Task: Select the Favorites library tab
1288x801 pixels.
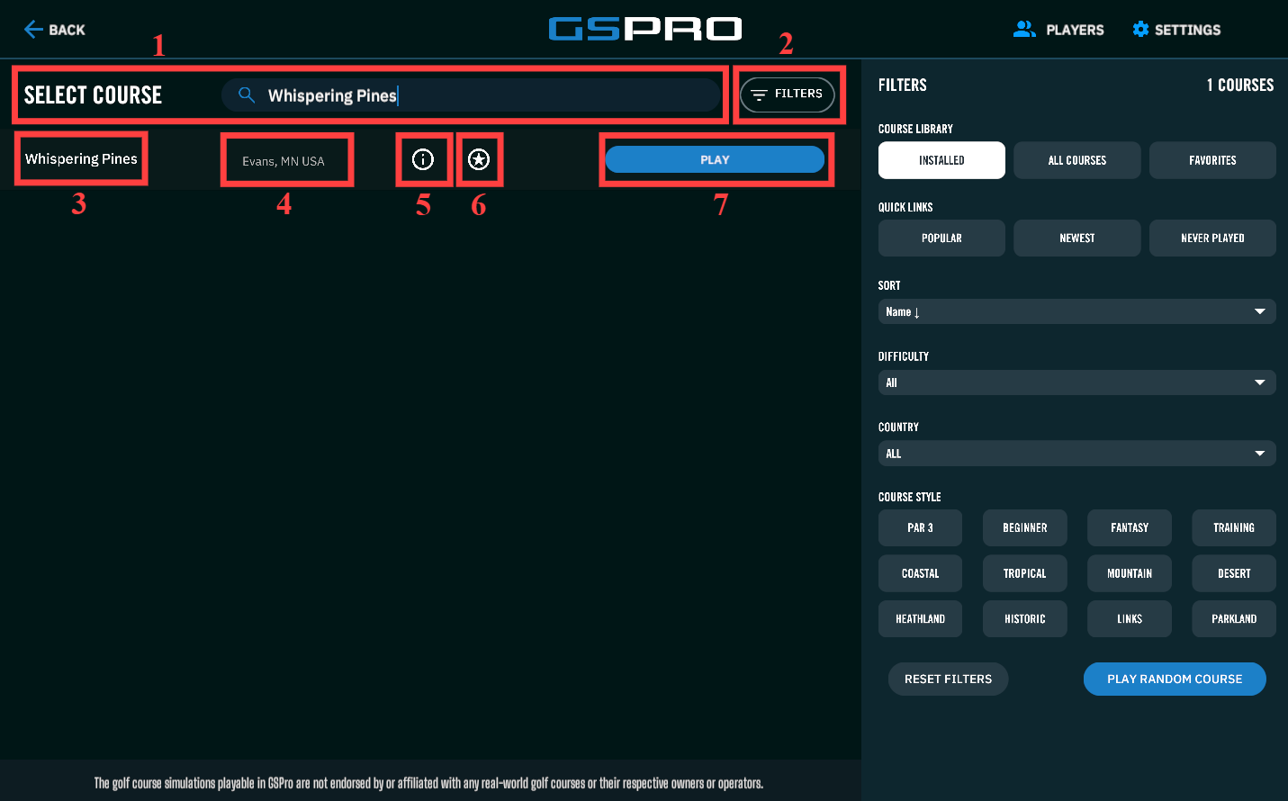Action: pos(1211,160)
